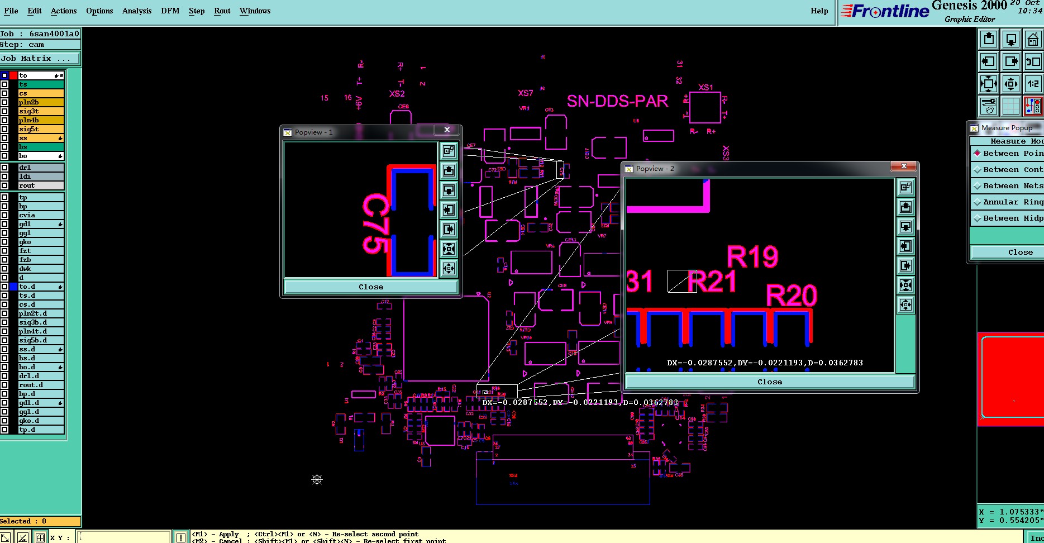
Task: Pan view right in main toolbar
Action: point(1011,62)
